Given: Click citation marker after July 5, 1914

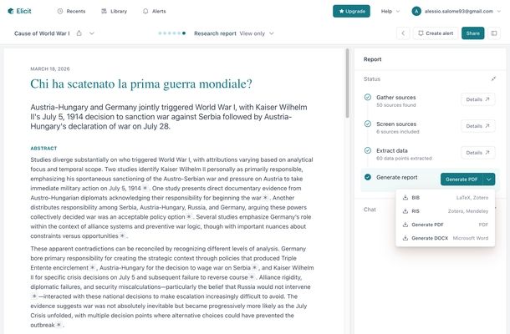Looking at the screenshot, I should point(145,188).
